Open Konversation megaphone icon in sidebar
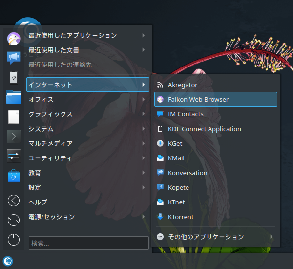The width and height of the screenshot is (293, 269). coord(14,58)
